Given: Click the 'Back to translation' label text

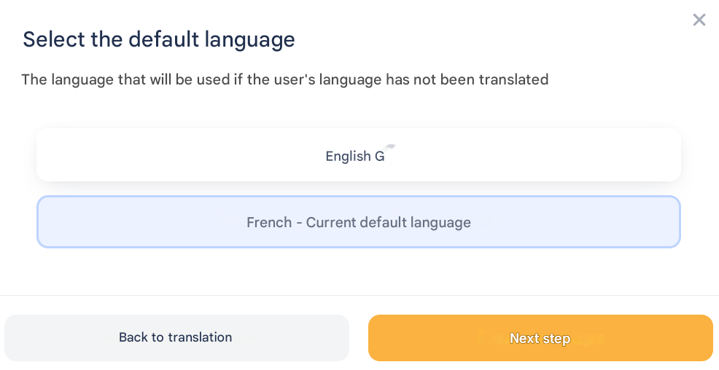Looking at the screenshot, I should (175, 337).
